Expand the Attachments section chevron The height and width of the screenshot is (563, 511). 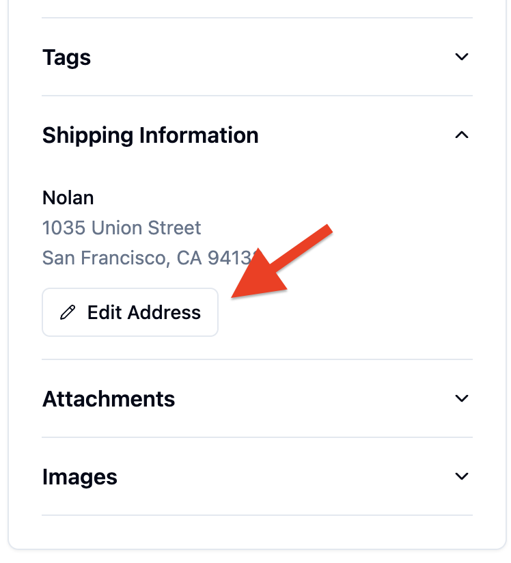[461, 398]
